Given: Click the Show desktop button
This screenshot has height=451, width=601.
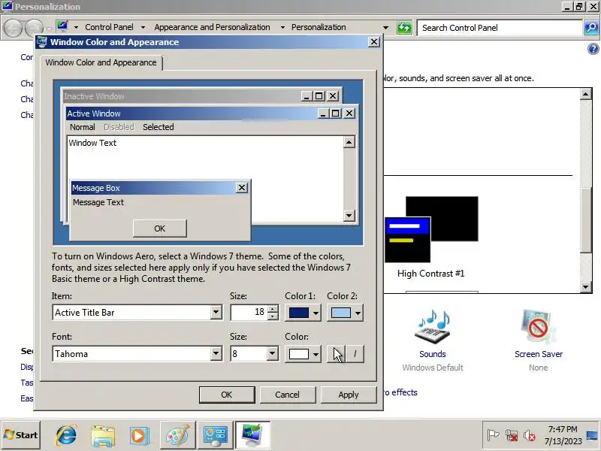Looking at the screenshot, I should (593, 435).
